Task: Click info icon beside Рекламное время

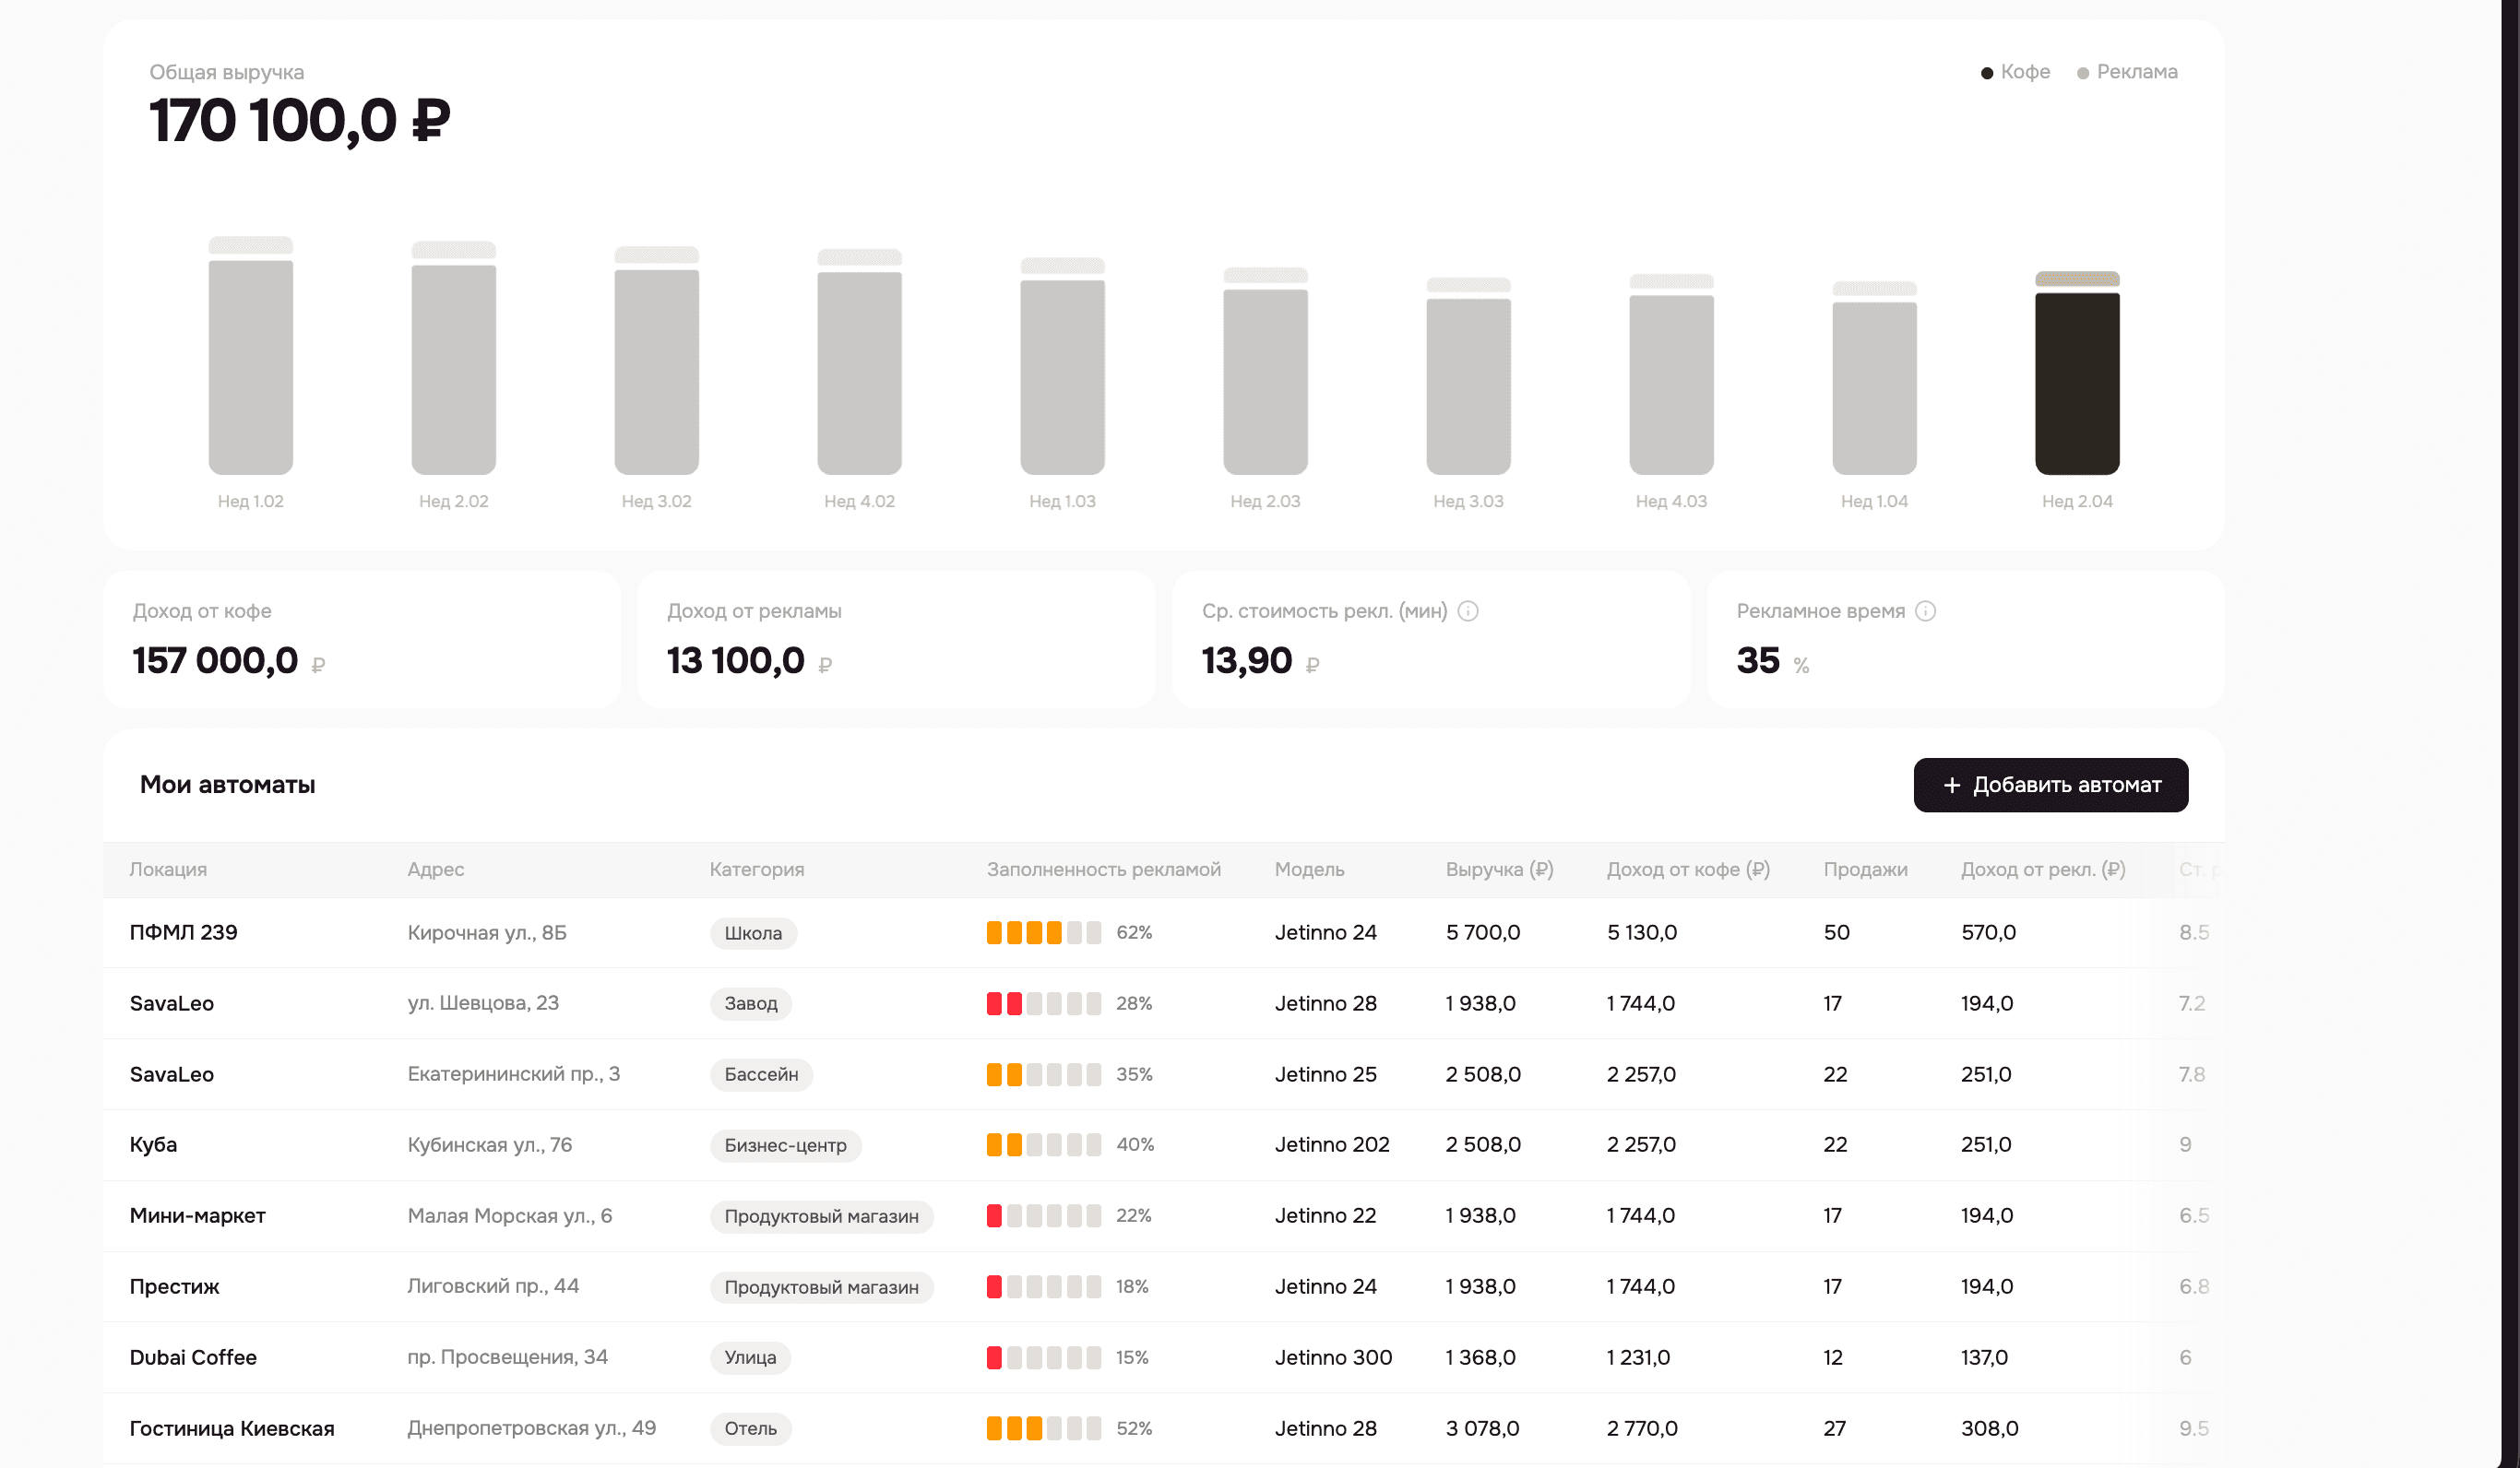Action: [x=1925, y=611]
